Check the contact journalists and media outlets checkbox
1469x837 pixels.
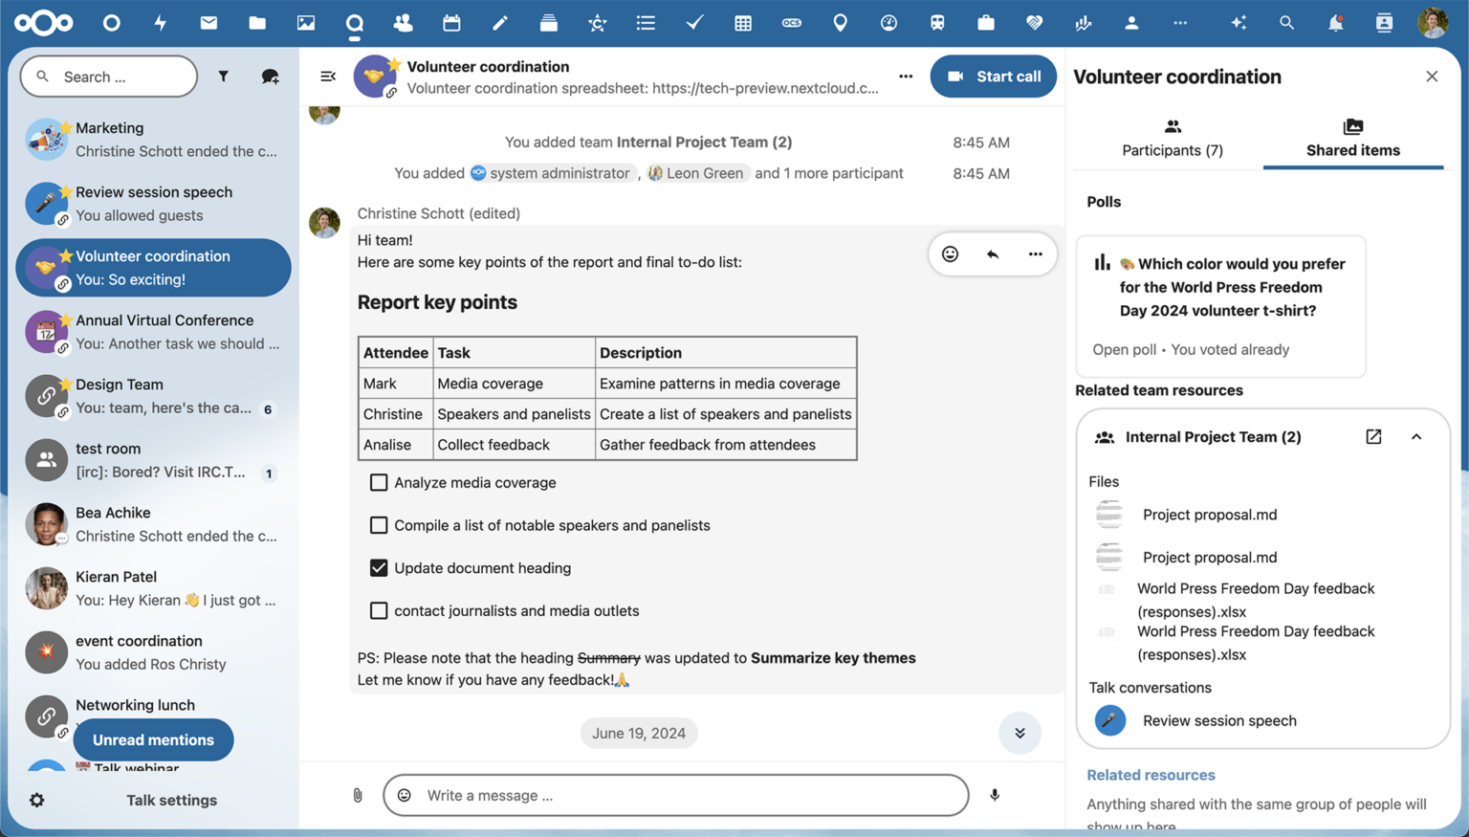point(379,610)
